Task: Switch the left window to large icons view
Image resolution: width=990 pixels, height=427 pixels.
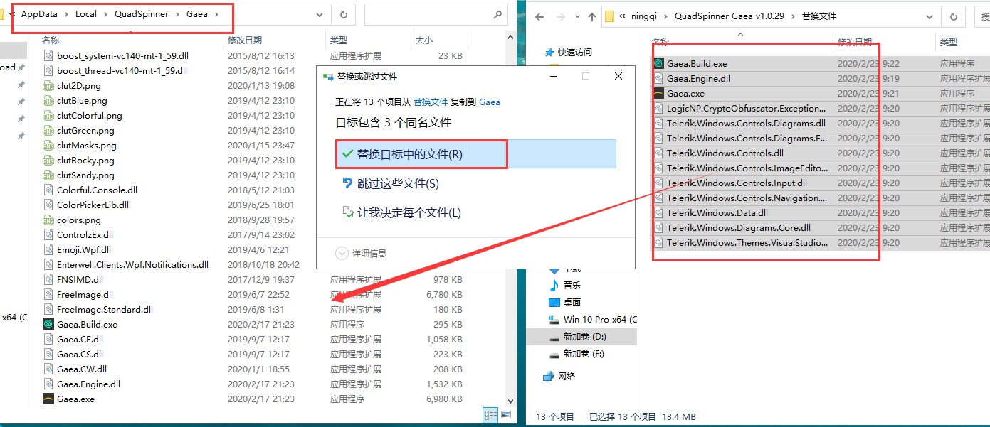Action: click(x=506, y=414)
